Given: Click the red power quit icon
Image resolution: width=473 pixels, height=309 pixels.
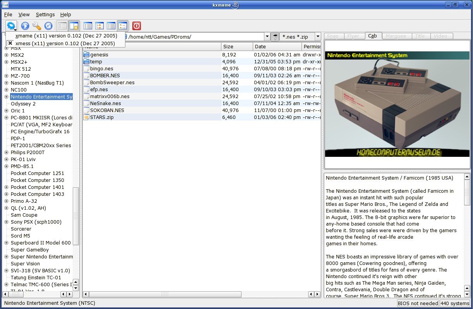Looking at the screenshot, I should pyautogui.click(x=137, y=26).
